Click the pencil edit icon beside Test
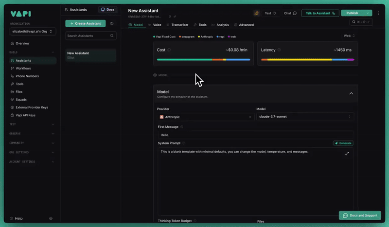 click(256, 13)
